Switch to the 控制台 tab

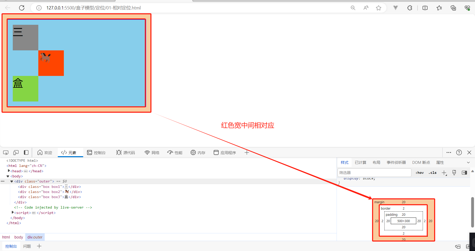click(x=97, y=153)
